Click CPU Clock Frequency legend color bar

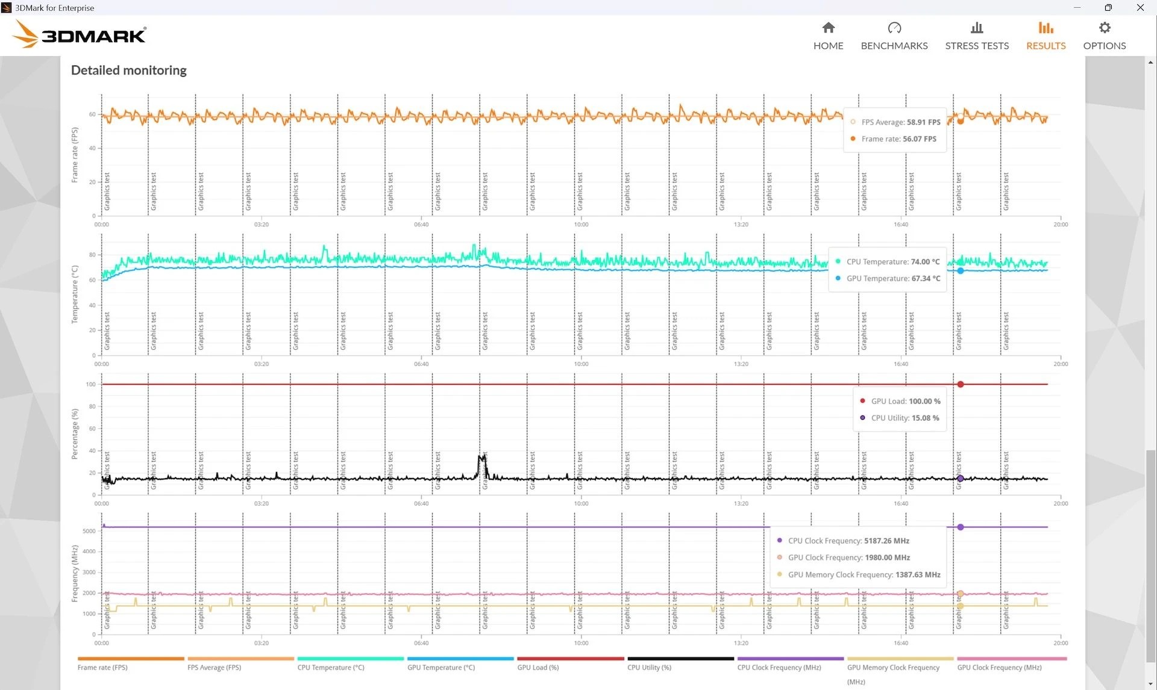click(x=790, y=659)
